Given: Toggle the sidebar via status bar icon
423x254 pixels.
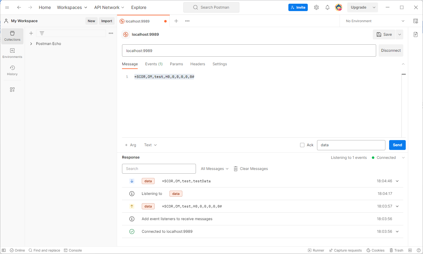Looking at the screenshot, I should (x=4, y=250).
